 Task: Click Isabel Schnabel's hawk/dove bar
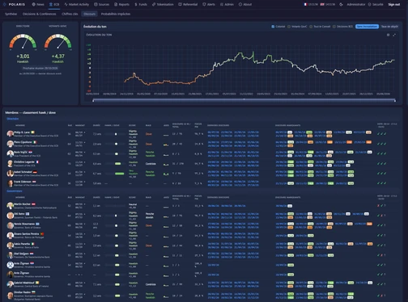click(x=120, y=174)
